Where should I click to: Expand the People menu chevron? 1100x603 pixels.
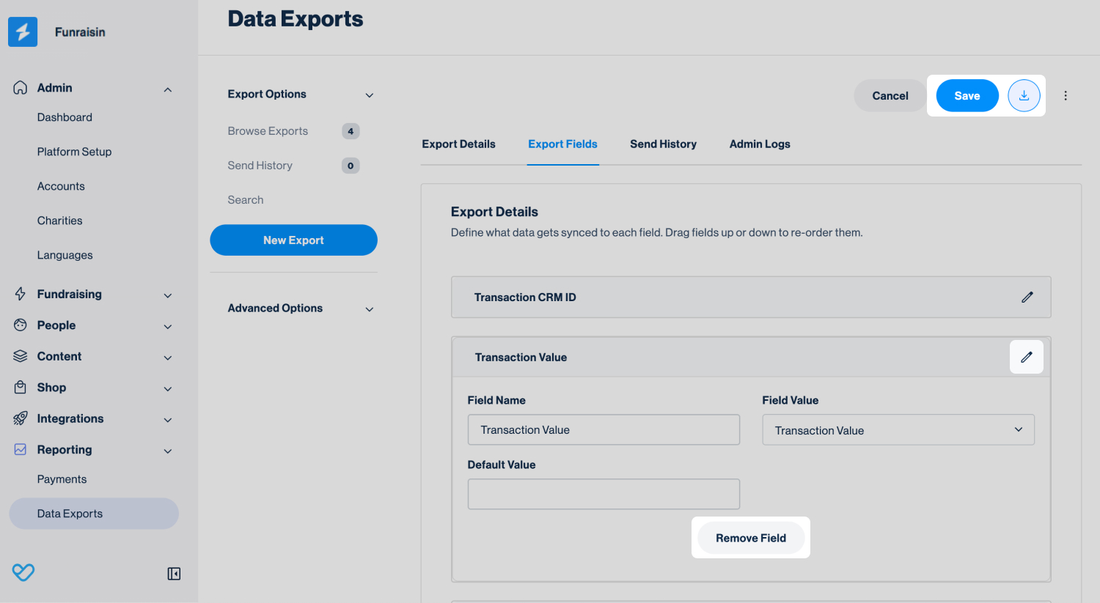pyautogui.click(x=168, y=327)
